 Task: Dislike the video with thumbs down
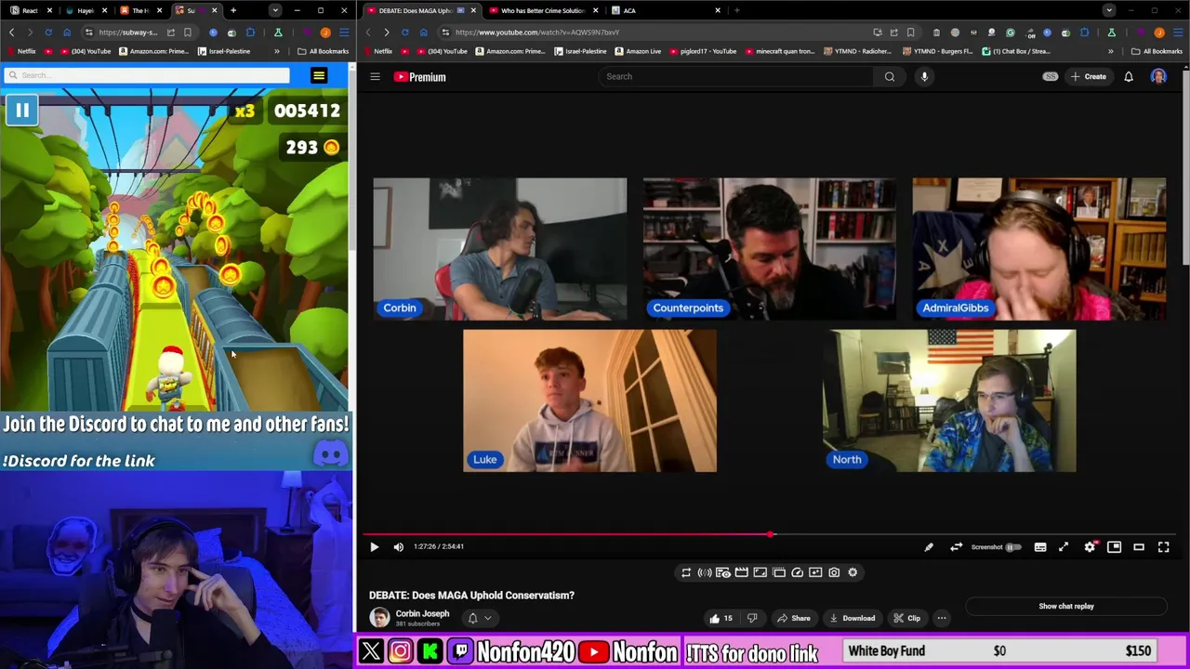click(752, 618)
